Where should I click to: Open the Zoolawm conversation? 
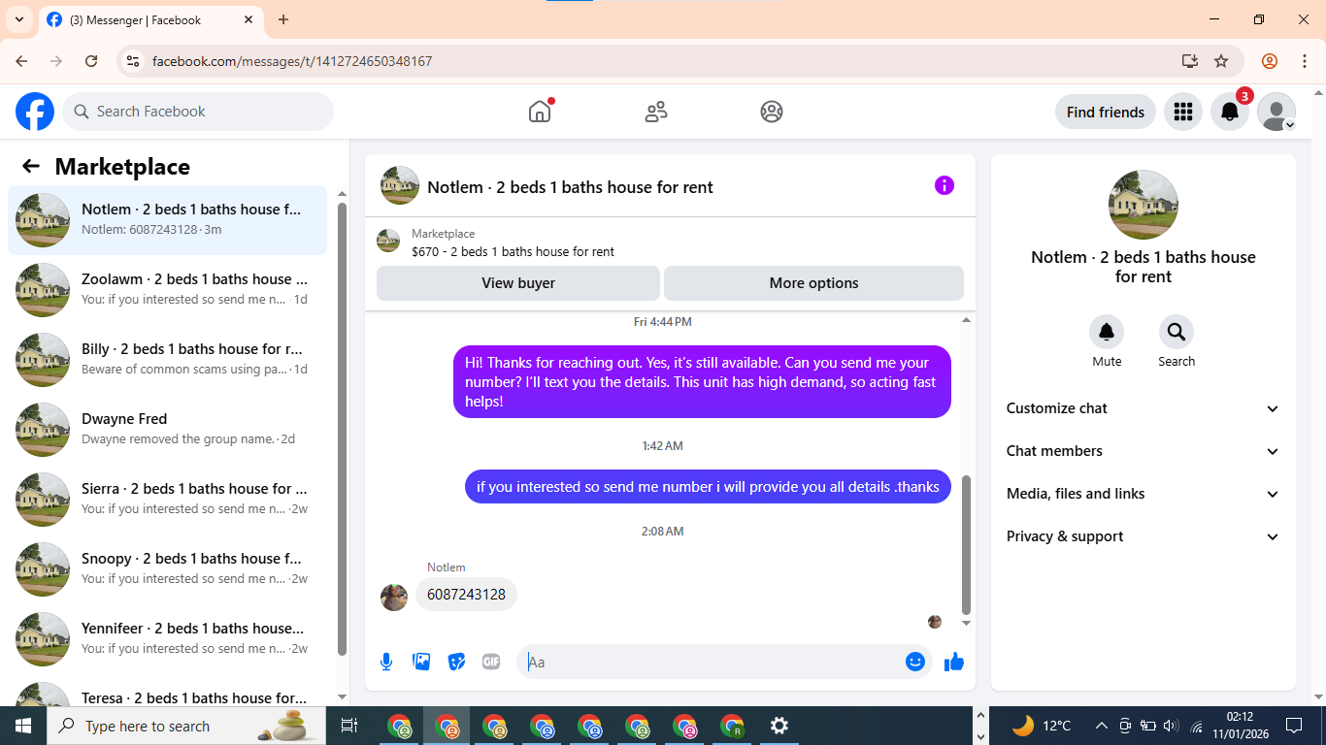click(167, 290)
